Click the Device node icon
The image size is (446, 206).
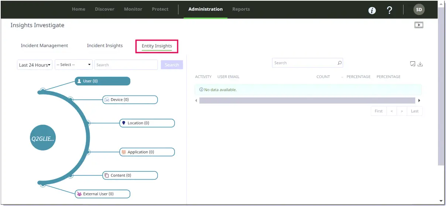coord(107,100)
